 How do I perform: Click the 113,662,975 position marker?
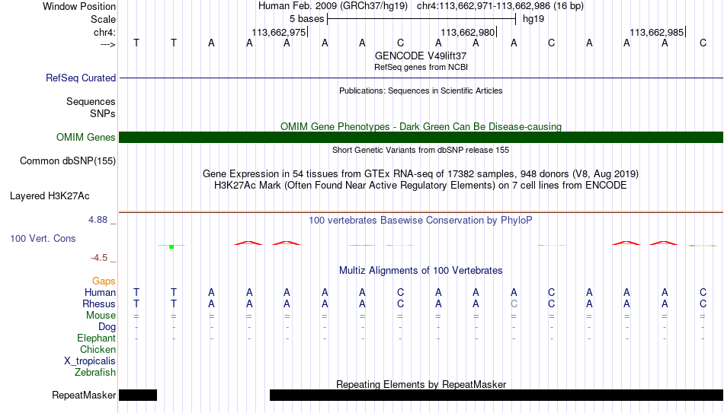[279, 32]
